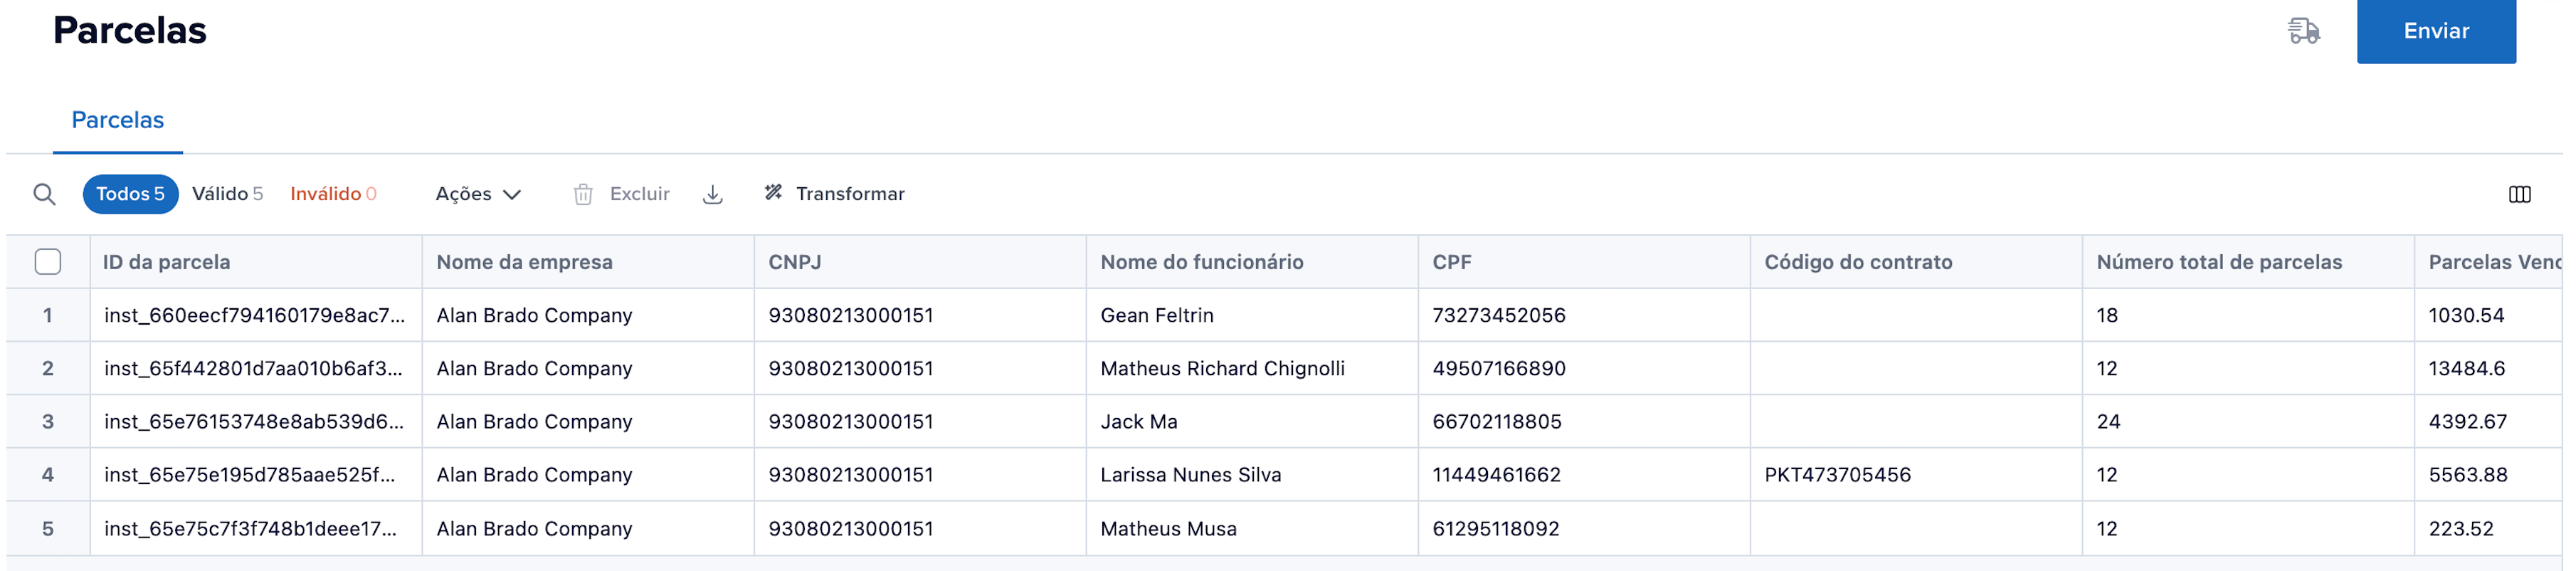Click the Gean Feltrin cell

point(1157,315)
